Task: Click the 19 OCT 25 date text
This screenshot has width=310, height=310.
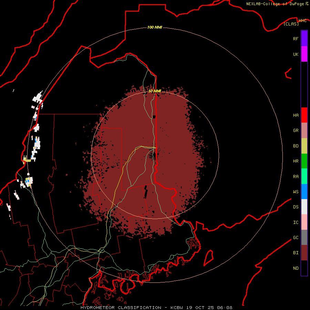Action: (x=201, y=308)
